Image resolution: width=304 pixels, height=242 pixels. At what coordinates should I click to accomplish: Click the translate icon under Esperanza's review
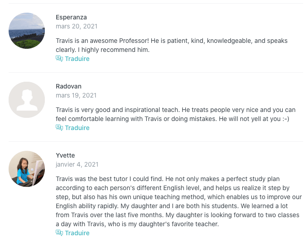click(x=59, y=59)
